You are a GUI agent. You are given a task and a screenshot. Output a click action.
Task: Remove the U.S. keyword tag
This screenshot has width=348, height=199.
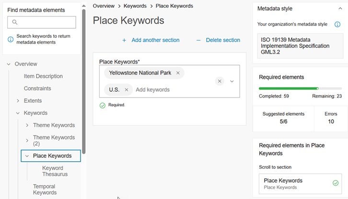point(126,89)
